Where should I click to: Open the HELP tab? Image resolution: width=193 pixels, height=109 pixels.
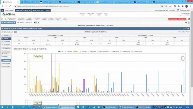tap(48, 10)
